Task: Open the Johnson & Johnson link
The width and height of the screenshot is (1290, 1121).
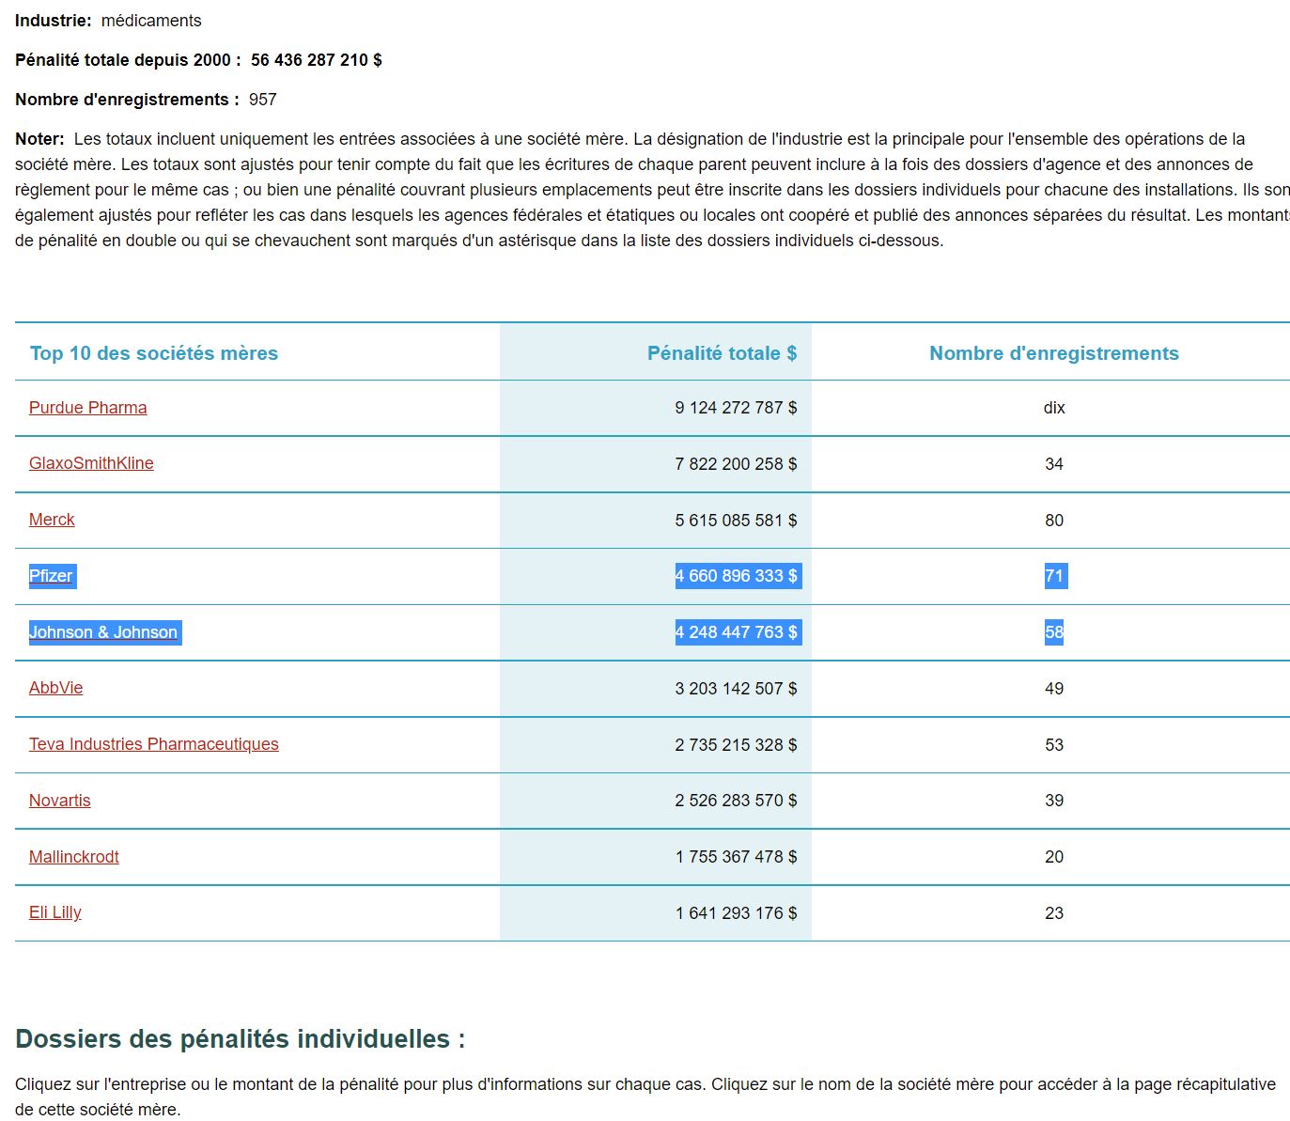Action: tap(103, 632)
